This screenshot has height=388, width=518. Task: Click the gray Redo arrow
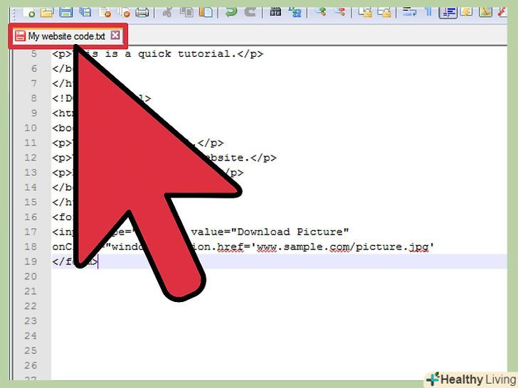pos(250,12)
